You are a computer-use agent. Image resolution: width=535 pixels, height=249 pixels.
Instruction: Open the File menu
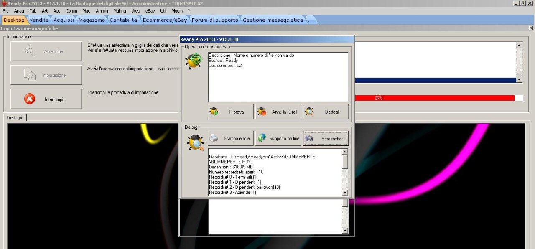point(5,11)
